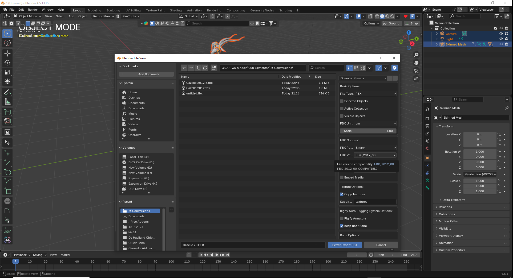The width and height of the screenshot is (513, 278).
Task: Adjust the export Scale slider
Action: 368,131
